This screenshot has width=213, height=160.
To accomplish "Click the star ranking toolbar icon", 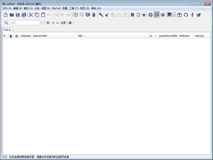I will 144,15.
